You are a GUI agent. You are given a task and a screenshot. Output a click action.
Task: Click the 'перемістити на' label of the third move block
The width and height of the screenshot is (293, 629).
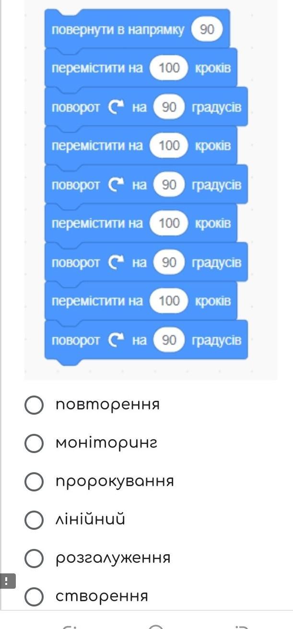[x=97, y=223]
